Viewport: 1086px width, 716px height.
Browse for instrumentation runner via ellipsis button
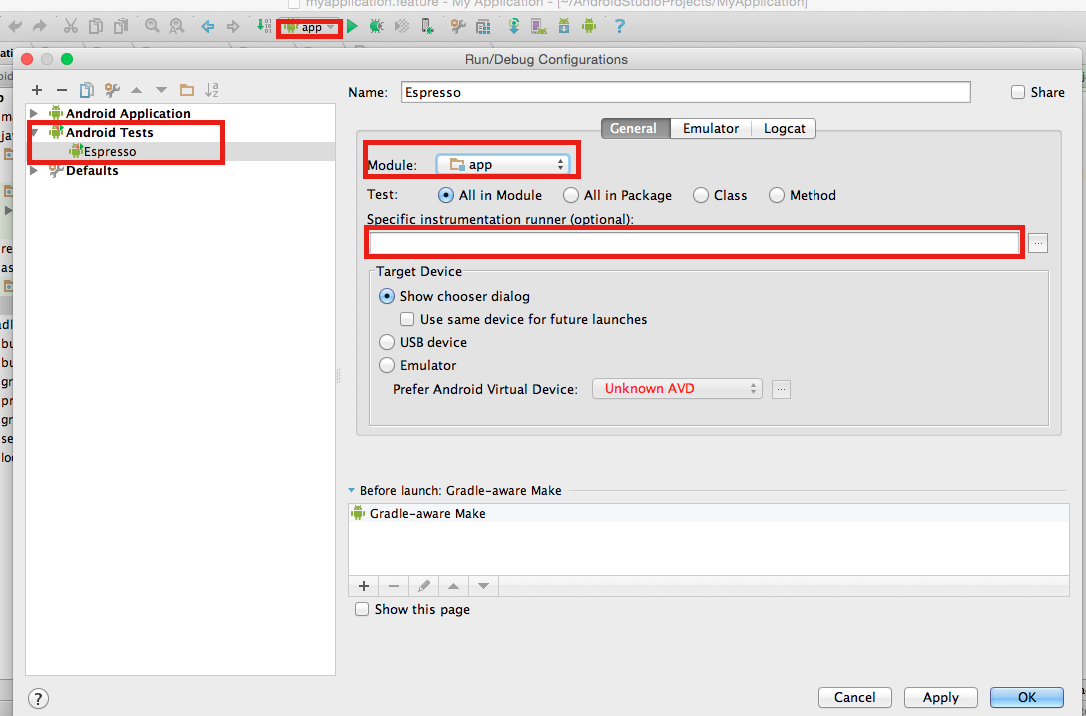tap(1038, 243)
